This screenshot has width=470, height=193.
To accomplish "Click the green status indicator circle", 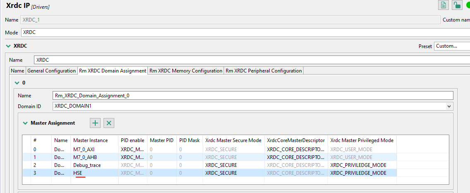I will click(468, 5).
